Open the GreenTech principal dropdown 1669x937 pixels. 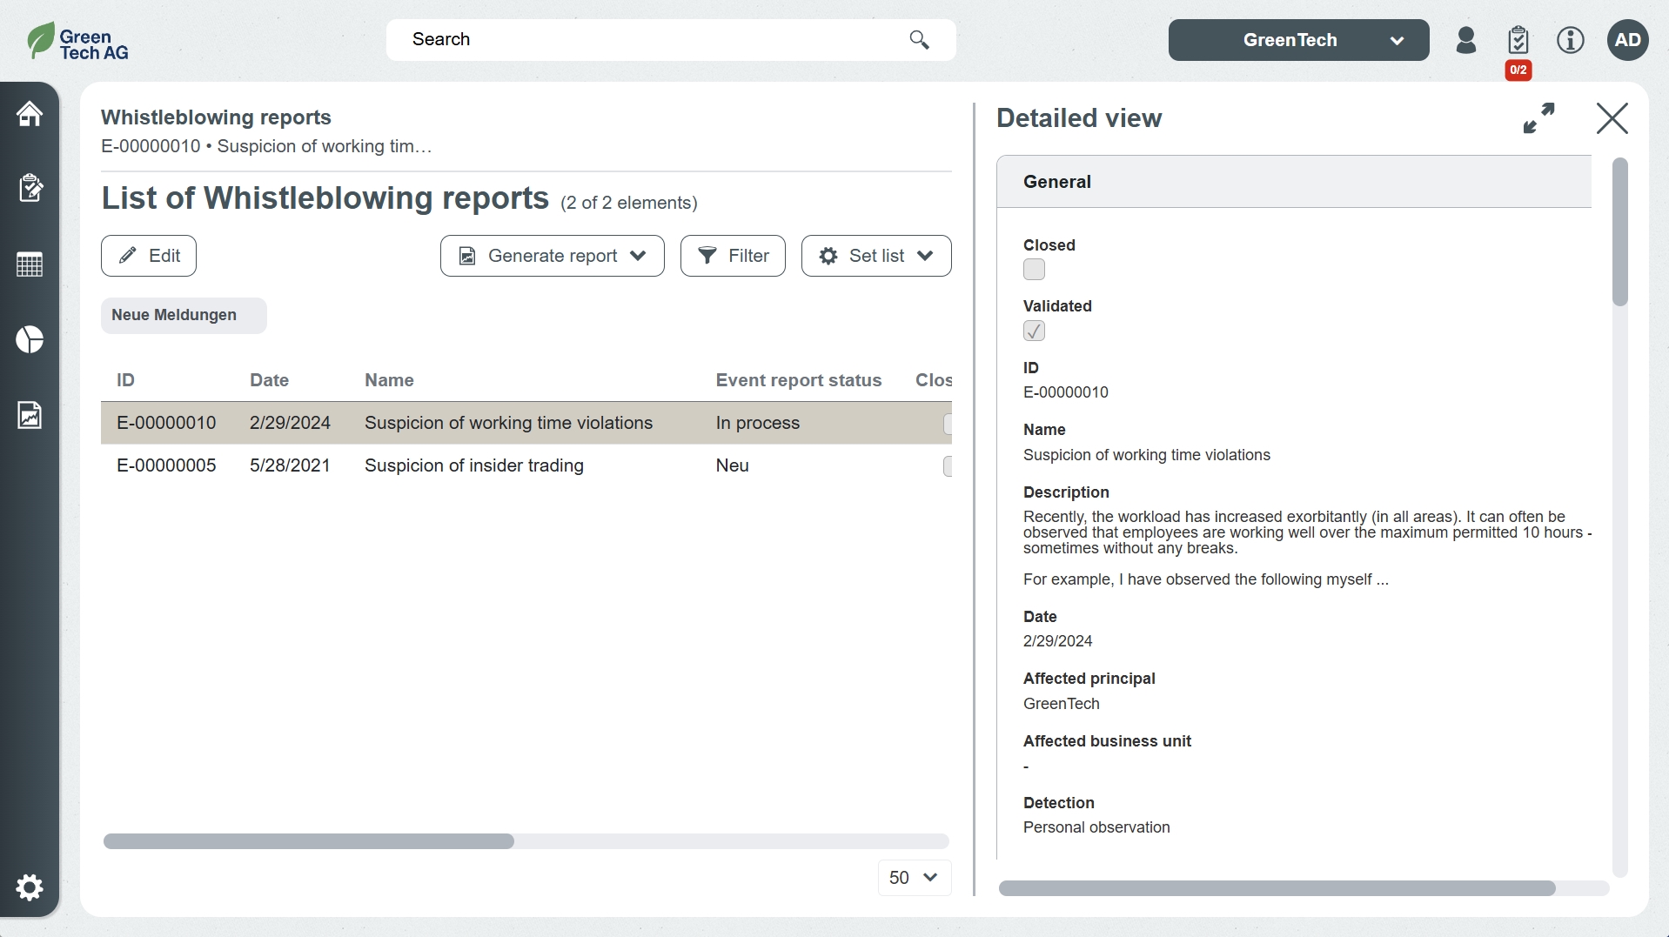click(1298, 40)
